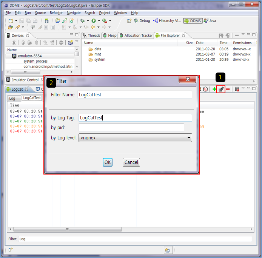
Task: Open the by Log level combo box
Action: click(x=135, y=138)
